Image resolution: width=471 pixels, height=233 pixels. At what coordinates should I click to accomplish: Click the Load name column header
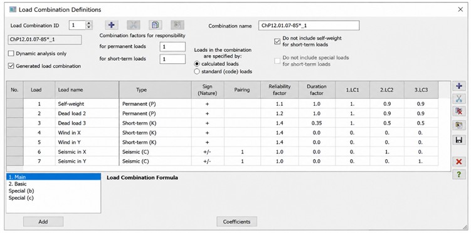(x=87, y=90)
